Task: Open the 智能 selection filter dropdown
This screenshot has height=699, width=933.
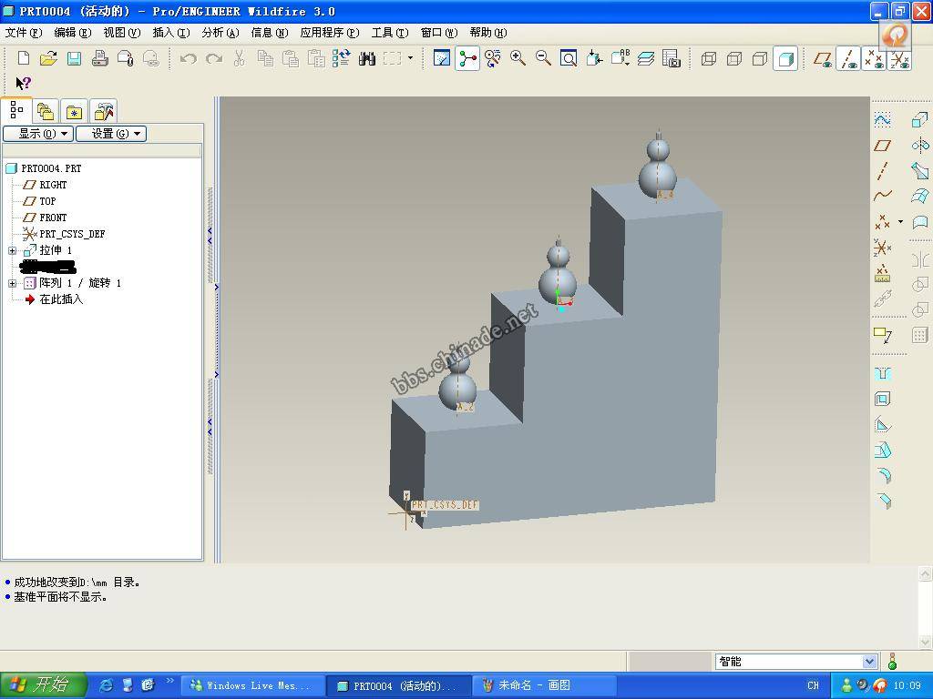Action: point(869,662)
